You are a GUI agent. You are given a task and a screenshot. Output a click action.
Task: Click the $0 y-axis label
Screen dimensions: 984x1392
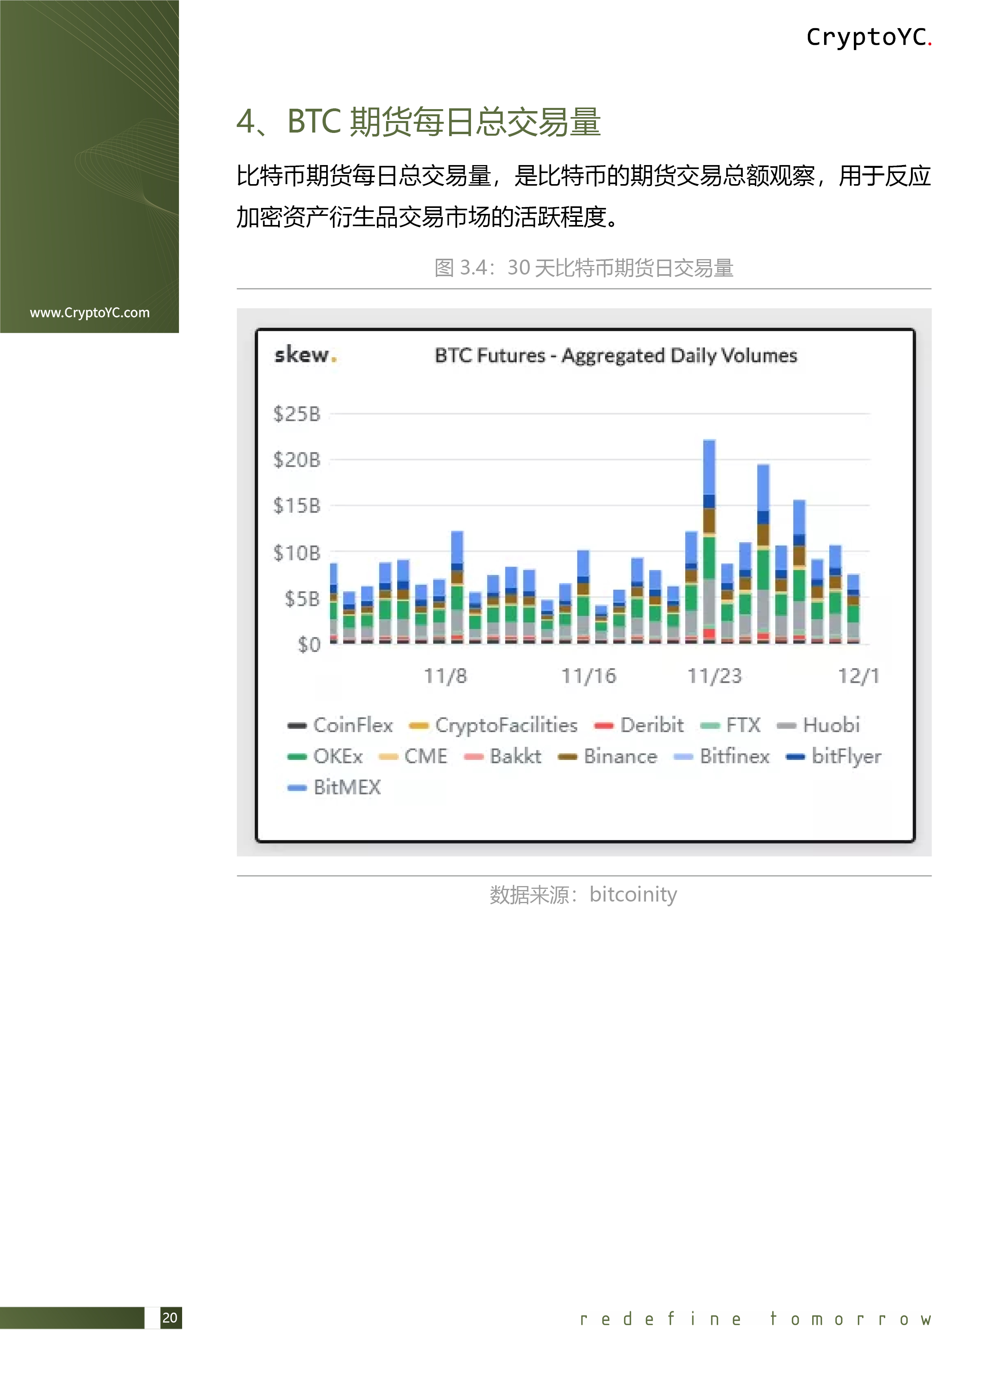[x=309, y=644]
